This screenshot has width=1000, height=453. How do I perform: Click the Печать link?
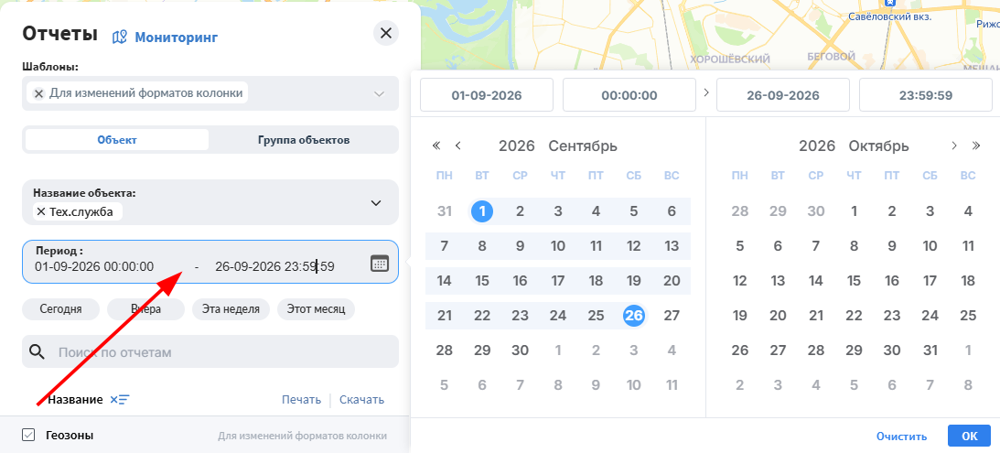301,399
